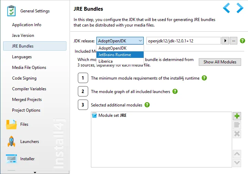Select JRE Bundles in sidebar
Viewport: 248px width, 174px height.
35,46
